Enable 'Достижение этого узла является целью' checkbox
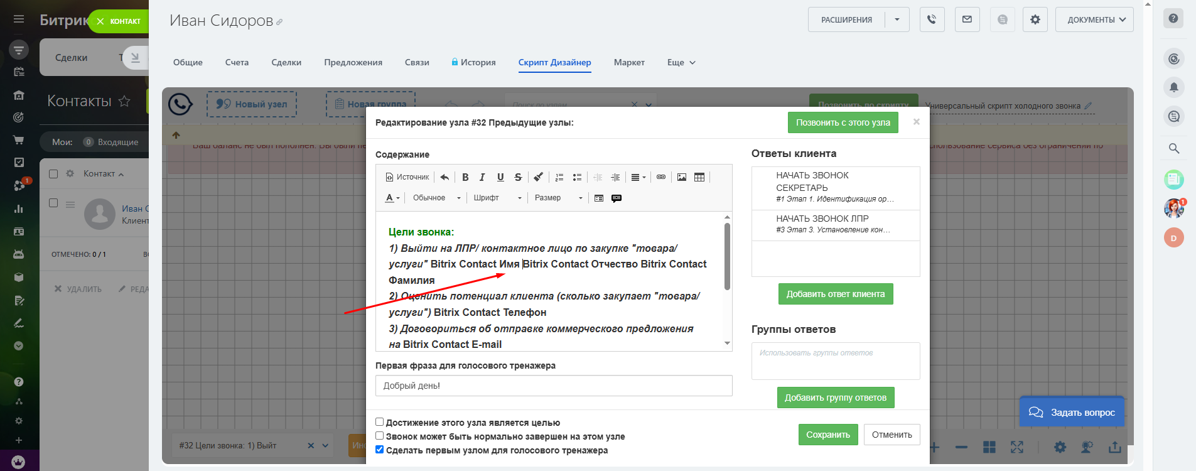Screen dimensions: 1196x471 point(379,422)
